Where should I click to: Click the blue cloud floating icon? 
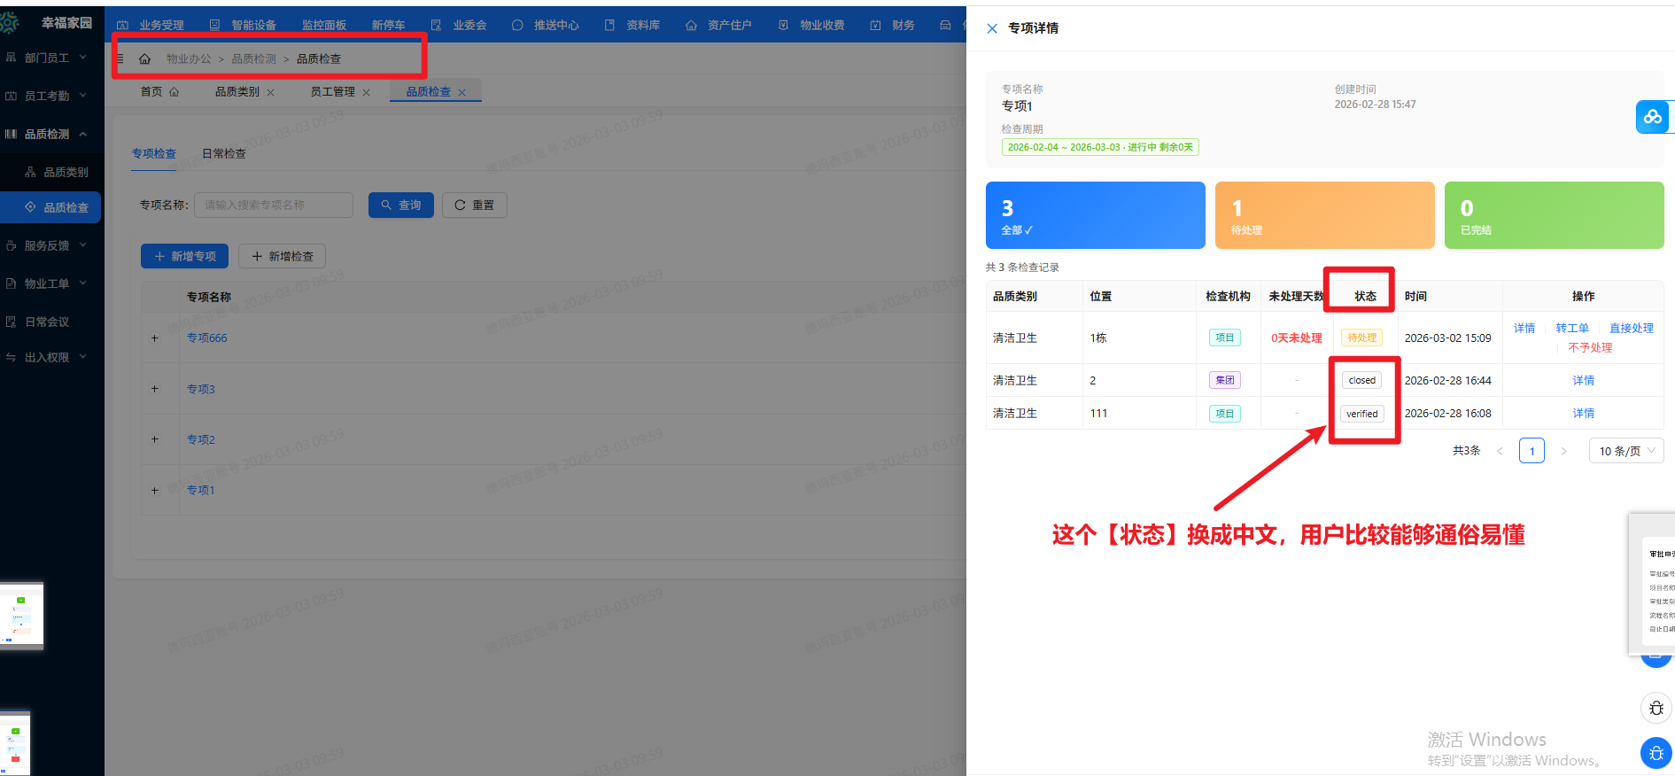pos(1652,117)
